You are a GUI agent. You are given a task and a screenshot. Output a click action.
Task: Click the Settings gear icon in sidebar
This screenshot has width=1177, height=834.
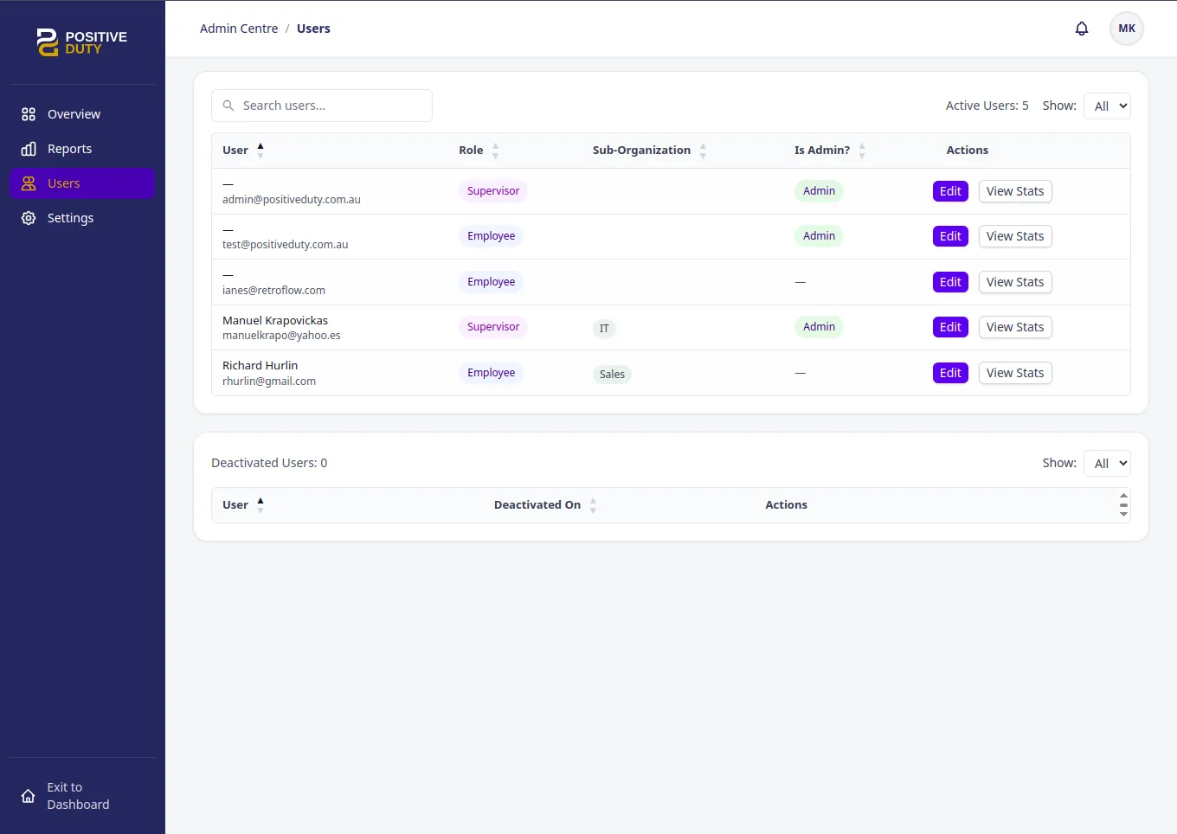pos(29,218)
